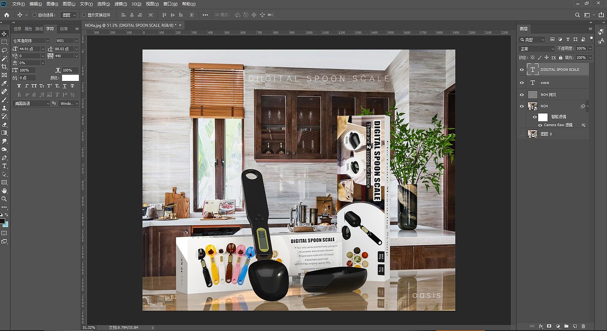Screen dimensions: 607x331
Task: Hide the oasis text layer
Action: 522,82
